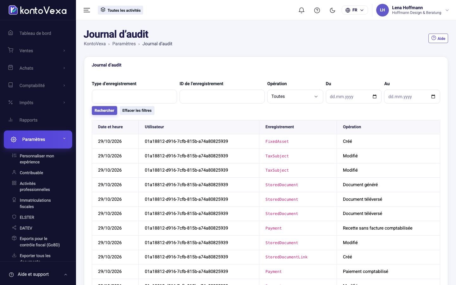This screenshot has width=456, height=285.
Task: Click the Rechercher button
Action: (x=104, y=111)
